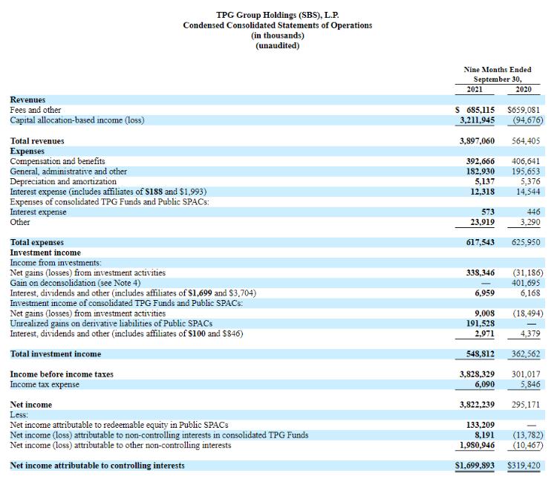Select the 338,346 net gains value
Viewport: 557px width, 479px height.
[x=481, y=273]
